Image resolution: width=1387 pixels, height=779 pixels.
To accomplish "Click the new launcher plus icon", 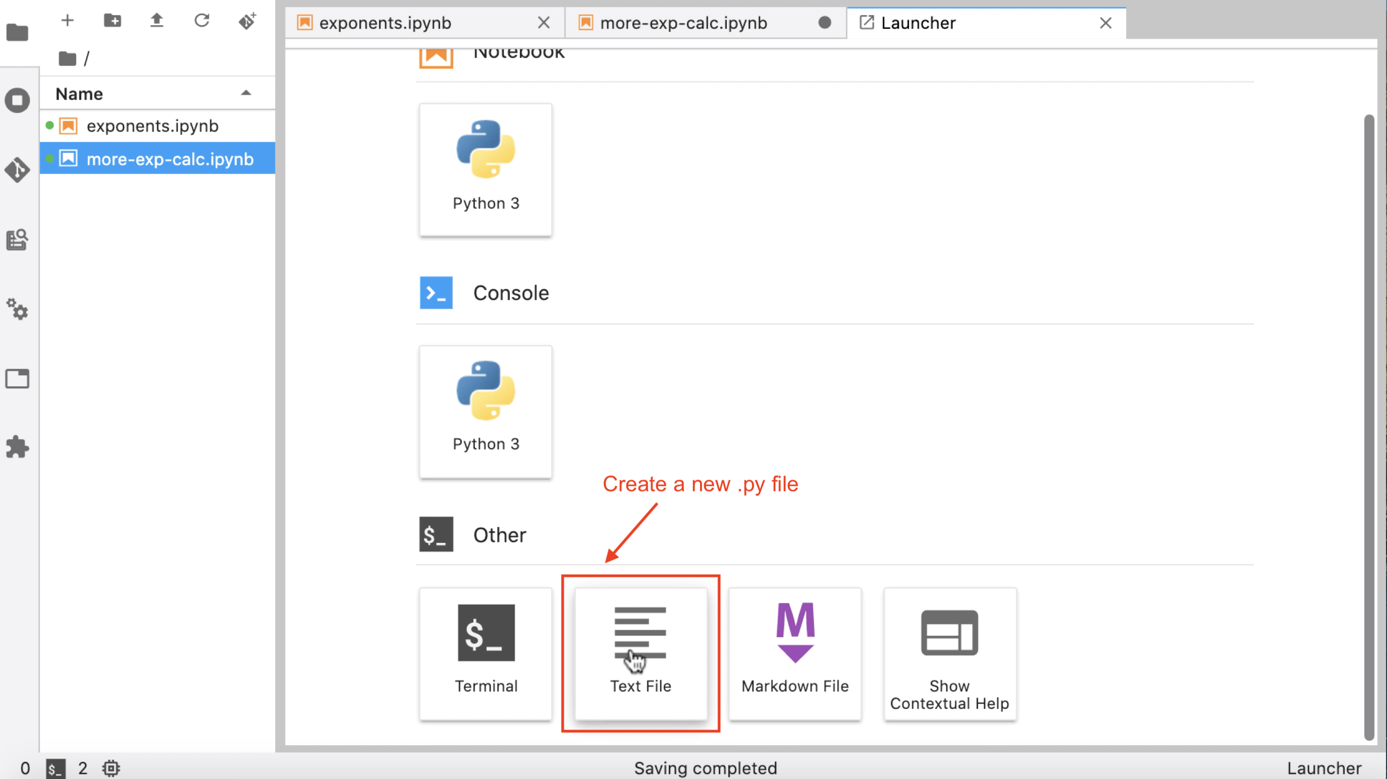I will [67, 21].
